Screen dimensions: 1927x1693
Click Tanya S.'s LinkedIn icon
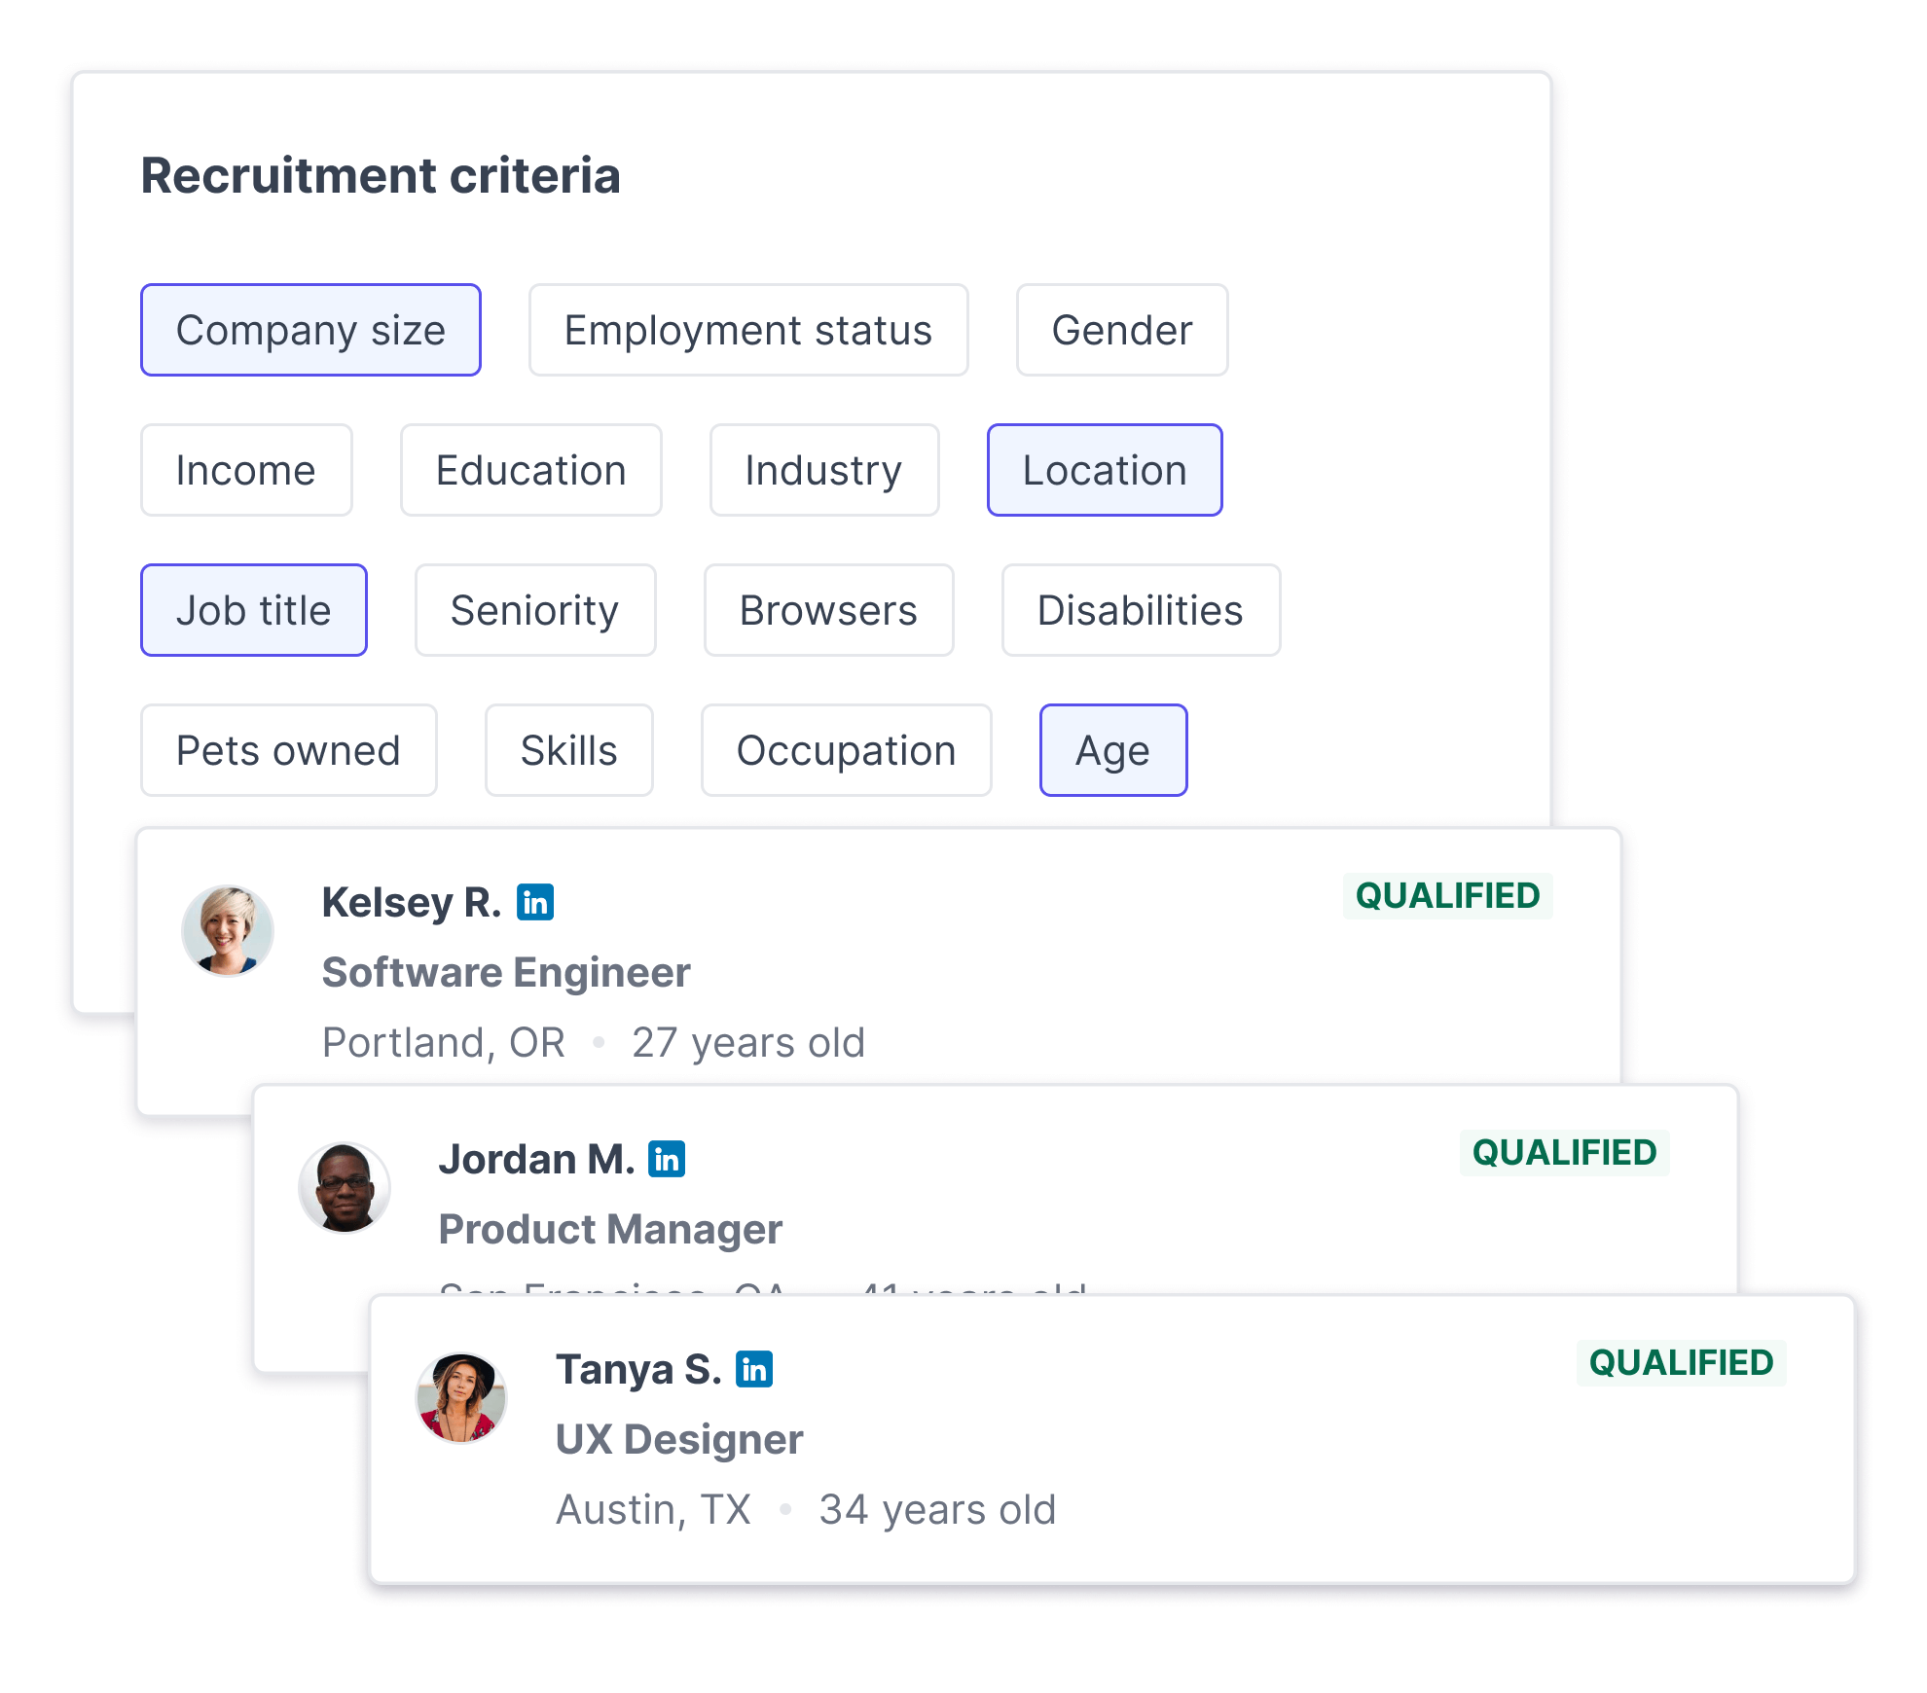tap(754, 1369)
